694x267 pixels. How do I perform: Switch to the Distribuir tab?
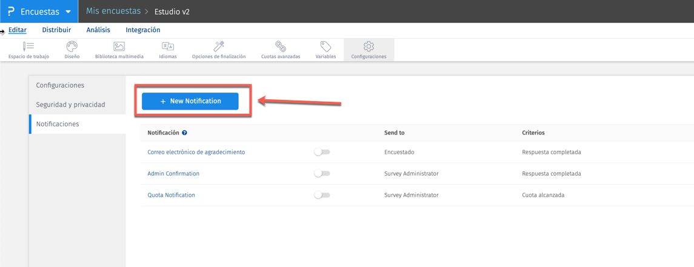(x=56, y=30)
